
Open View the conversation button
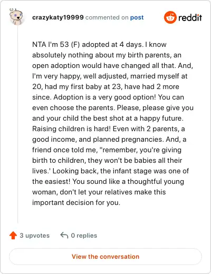[x=105, y=257]
